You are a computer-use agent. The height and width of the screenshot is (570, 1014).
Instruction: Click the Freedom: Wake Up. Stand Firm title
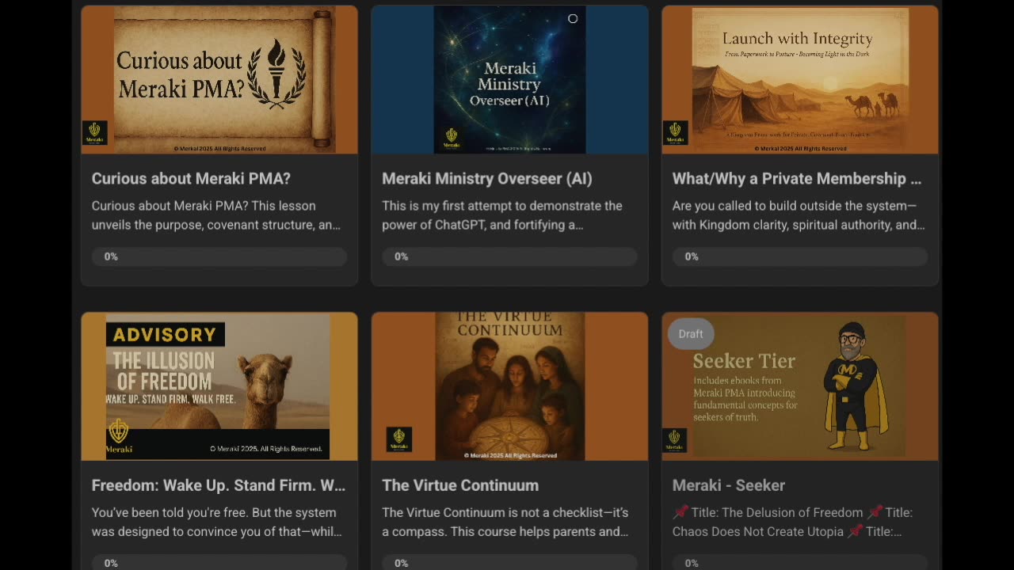(219, 485)
